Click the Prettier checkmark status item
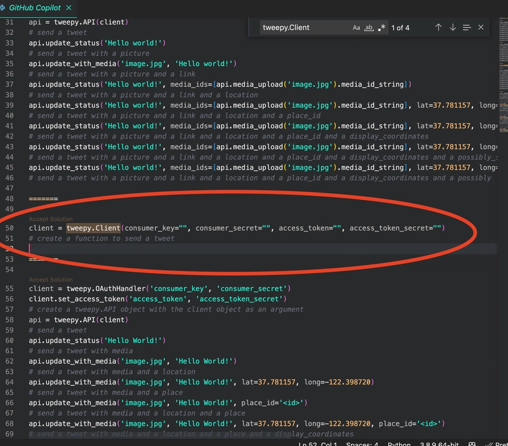Image resolution: width=508 pixels, height=446 pixels. click(x=495, y=443)
